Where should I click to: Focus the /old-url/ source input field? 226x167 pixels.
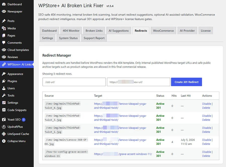tap(74, 82)
